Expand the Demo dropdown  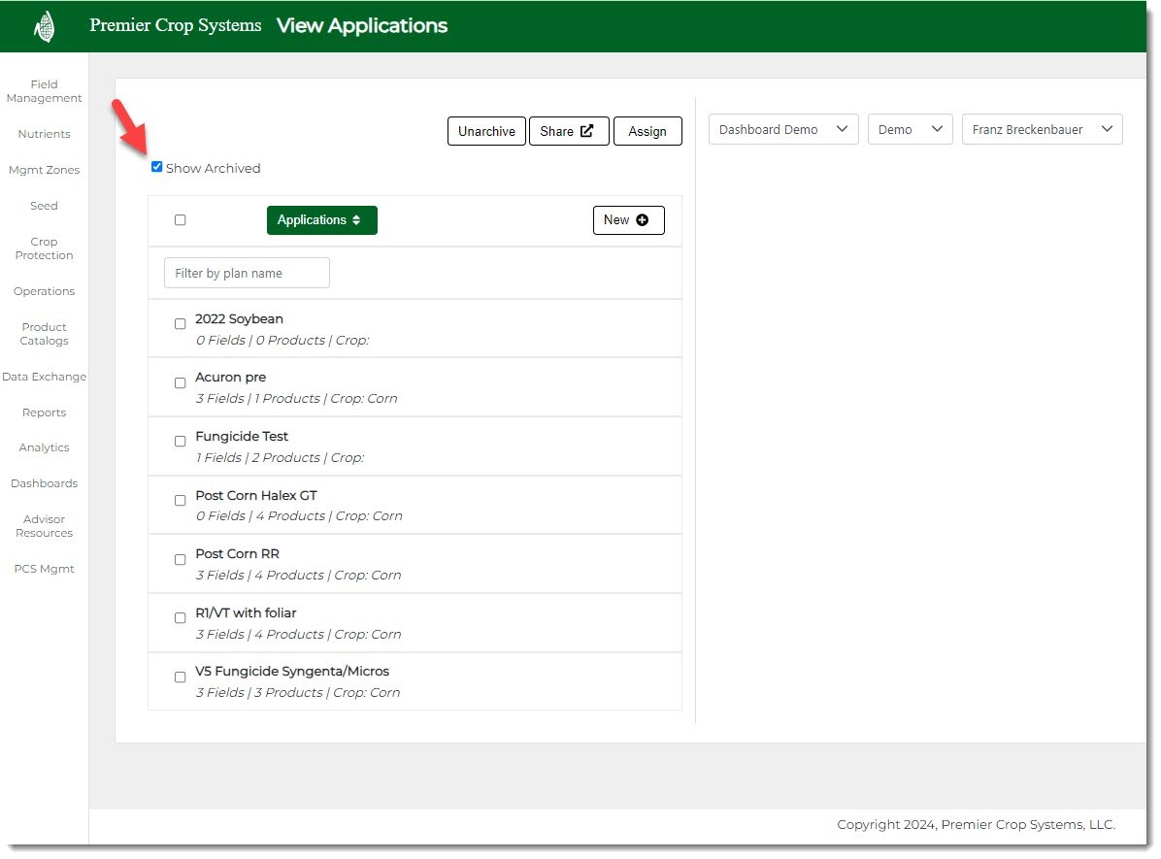(x=909, y=130)
